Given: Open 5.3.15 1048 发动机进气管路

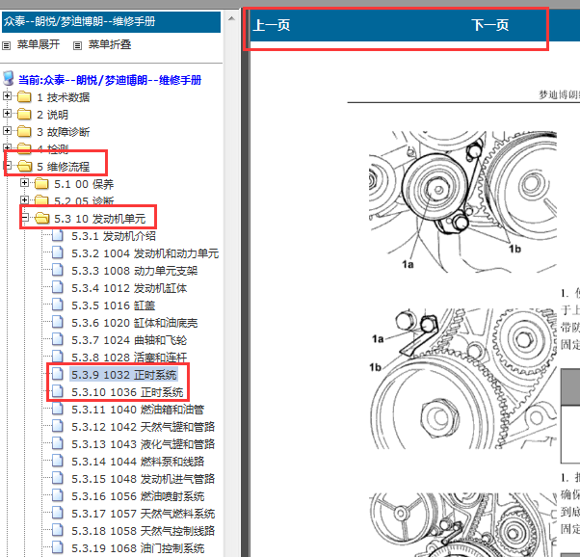Looking at the screenshot, I should click(144, 479).
